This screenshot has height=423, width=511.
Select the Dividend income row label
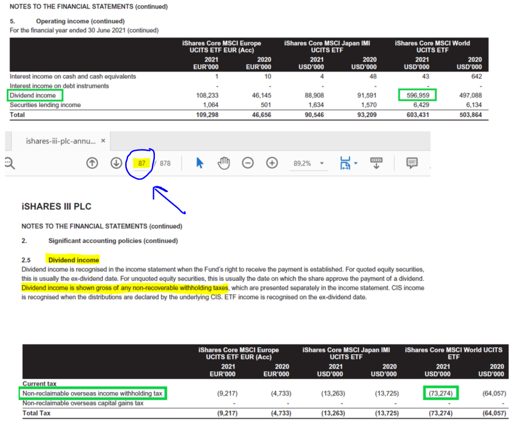(33, 95)
